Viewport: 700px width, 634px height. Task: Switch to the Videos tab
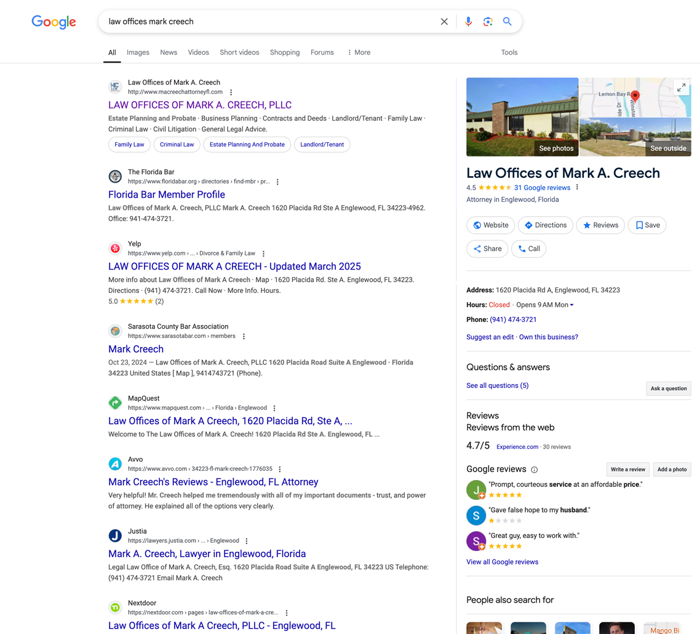pyautogui.click(x=198, y=52)
